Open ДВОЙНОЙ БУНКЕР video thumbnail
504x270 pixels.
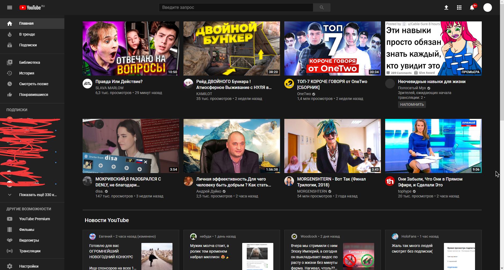coord(232,48)
